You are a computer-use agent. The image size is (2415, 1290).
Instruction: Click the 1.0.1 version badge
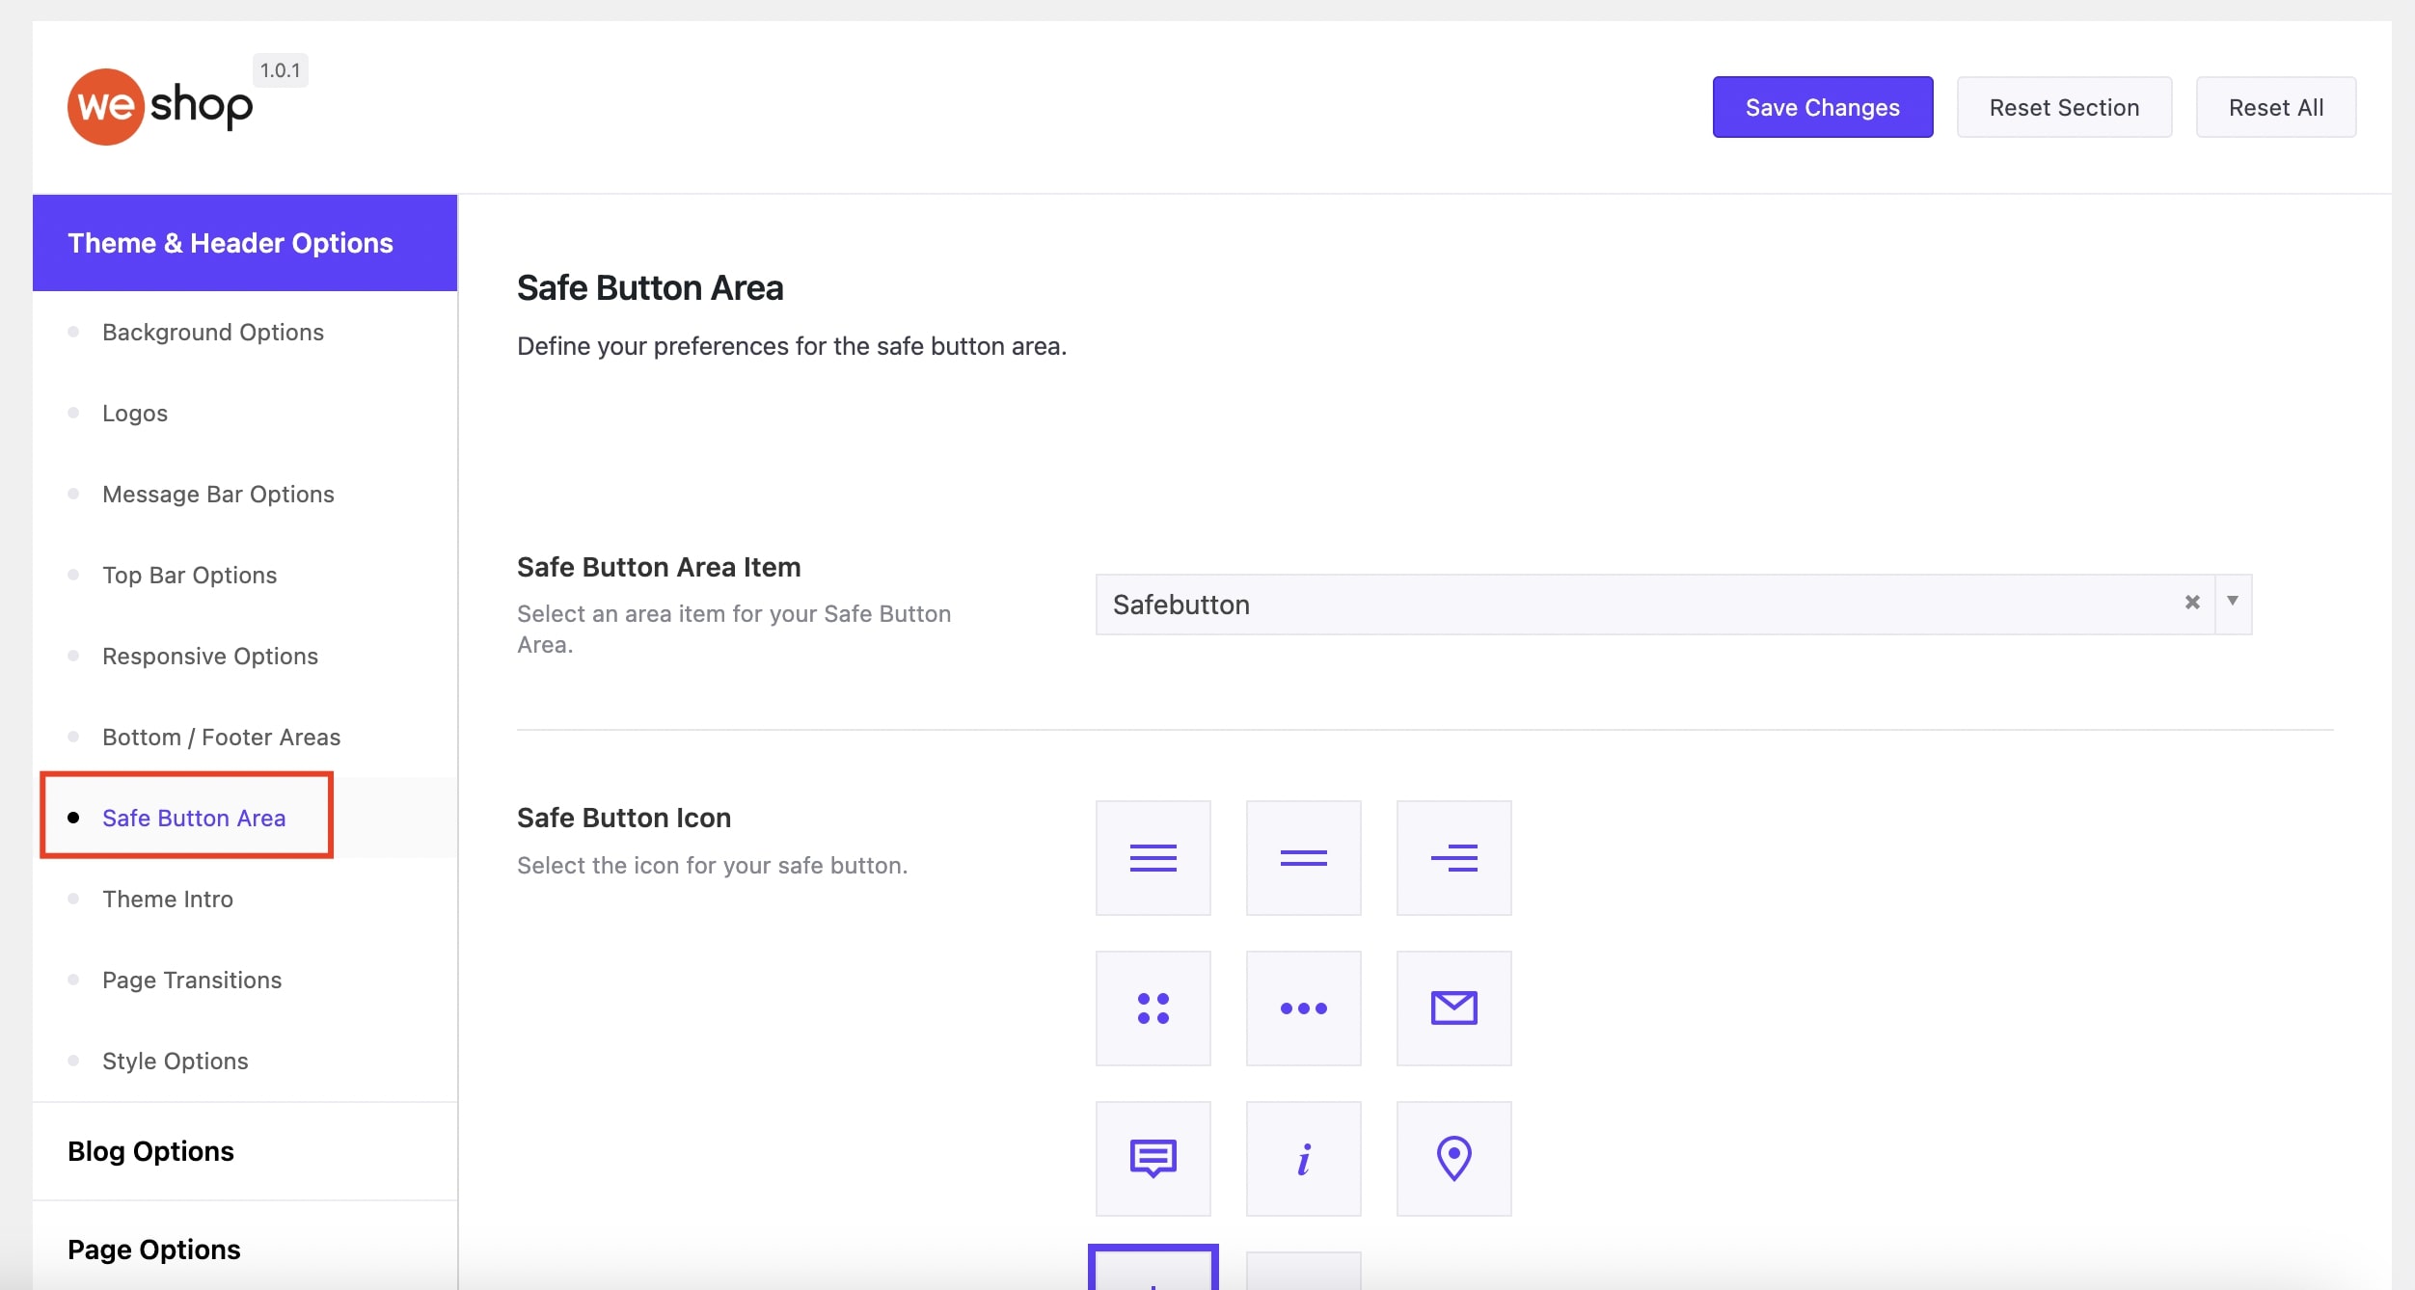(x=280, y=70)
